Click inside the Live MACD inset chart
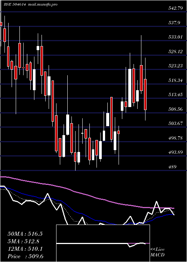 (x=103, y=243)
